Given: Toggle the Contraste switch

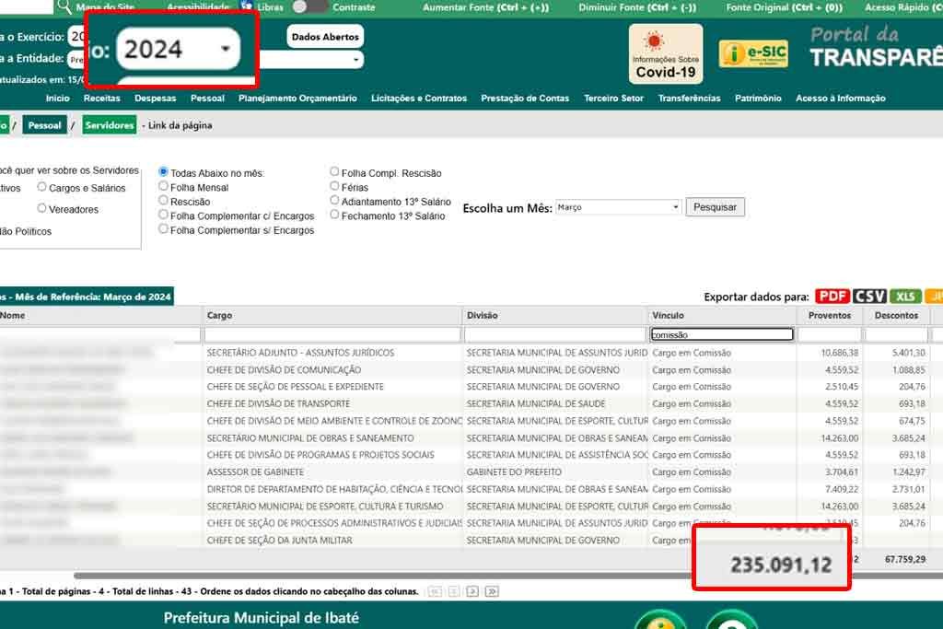Looking at the screenshot, I should click(309, 7).
